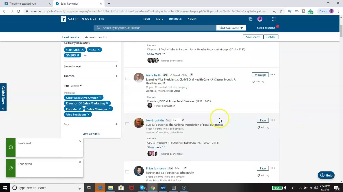Open Joe Grushkin's profile name link
This screenshot has height=192, width=343.
click(x=155, y=120)
